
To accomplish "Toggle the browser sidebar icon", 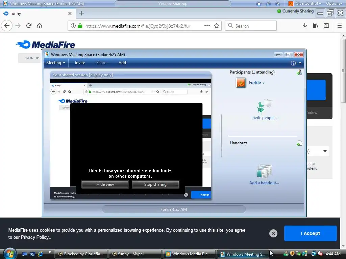I will pos(326,26).
